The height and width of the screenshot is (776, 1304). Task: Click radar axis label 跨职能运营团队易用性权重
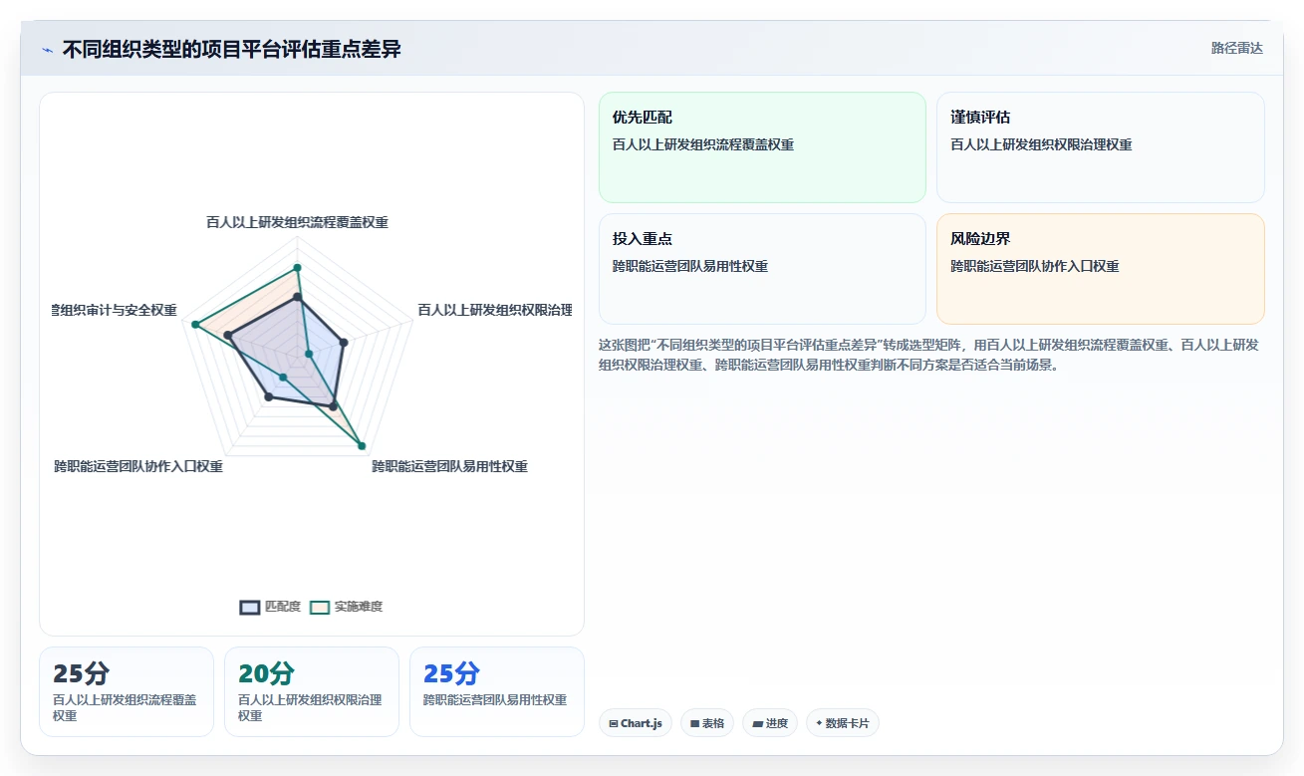click(x=449, y=466)
